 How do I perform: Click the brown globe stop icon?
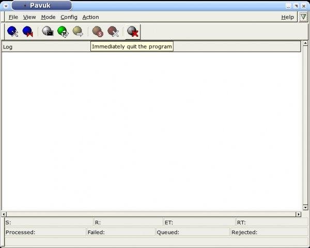click(98, 32)
